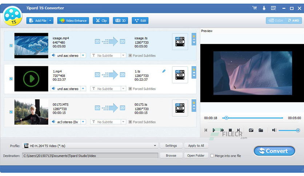Toggle AMD acceleration
Screen dimensions: 304x176
tap(294, 21)
